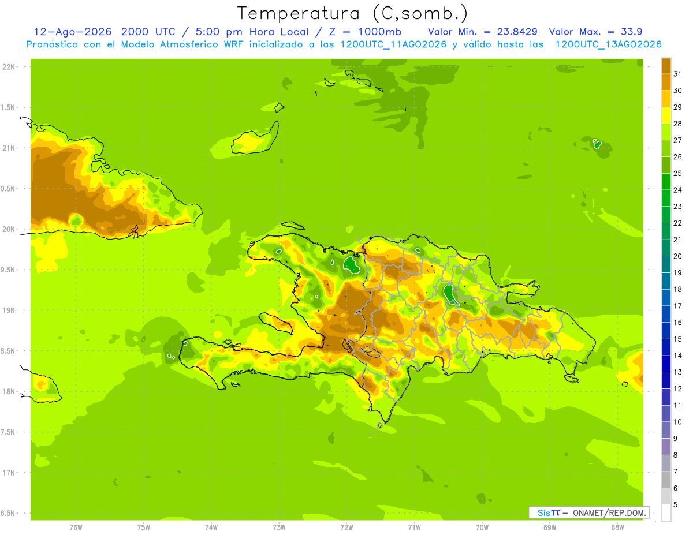Click the "70W" longitude label
693x535 pixels.
coord(482,527)
